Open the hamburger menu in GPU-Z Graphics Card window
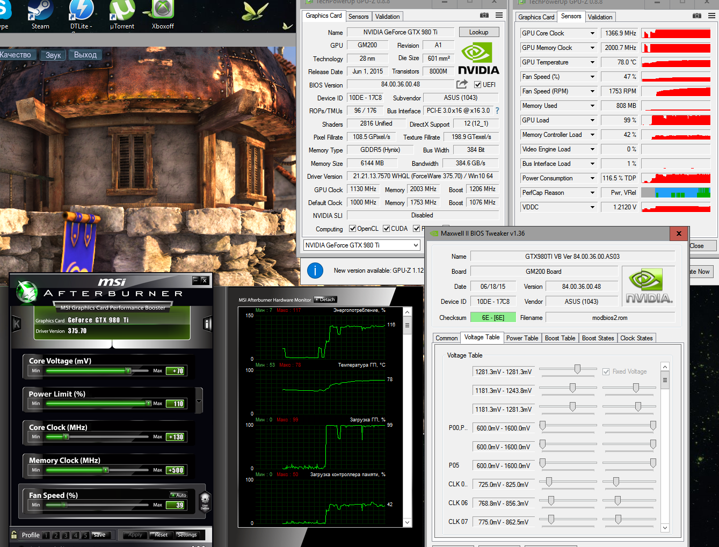Screen dimensions: 719x547 click(499, 16)
